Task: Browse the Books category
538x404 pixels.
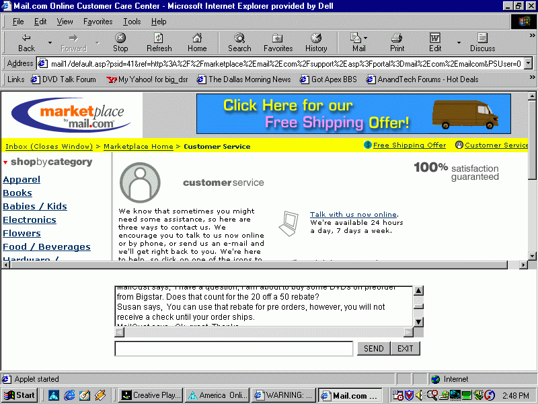Action: (17, 193)
